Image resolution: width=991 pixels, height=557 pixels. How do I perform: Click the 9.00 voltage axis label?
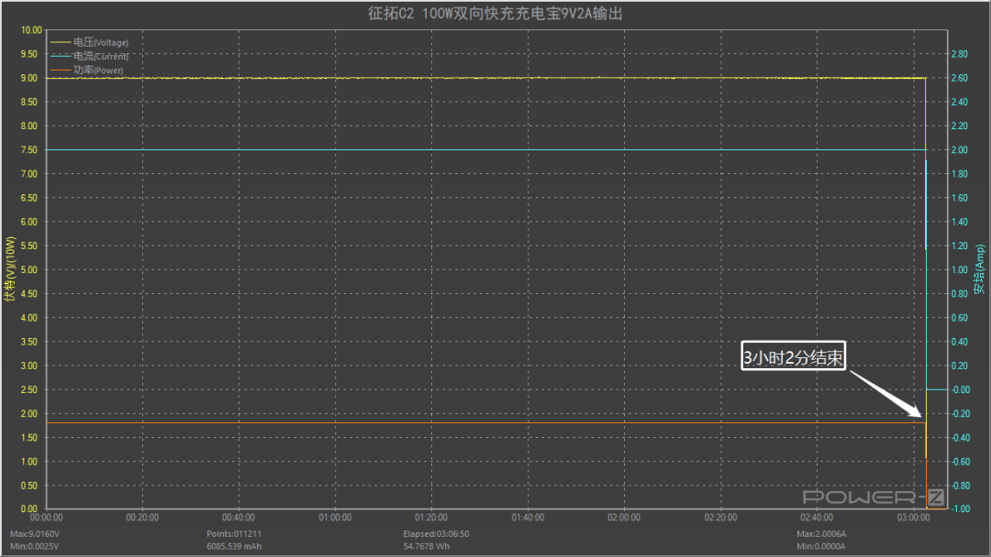(29, 78)
